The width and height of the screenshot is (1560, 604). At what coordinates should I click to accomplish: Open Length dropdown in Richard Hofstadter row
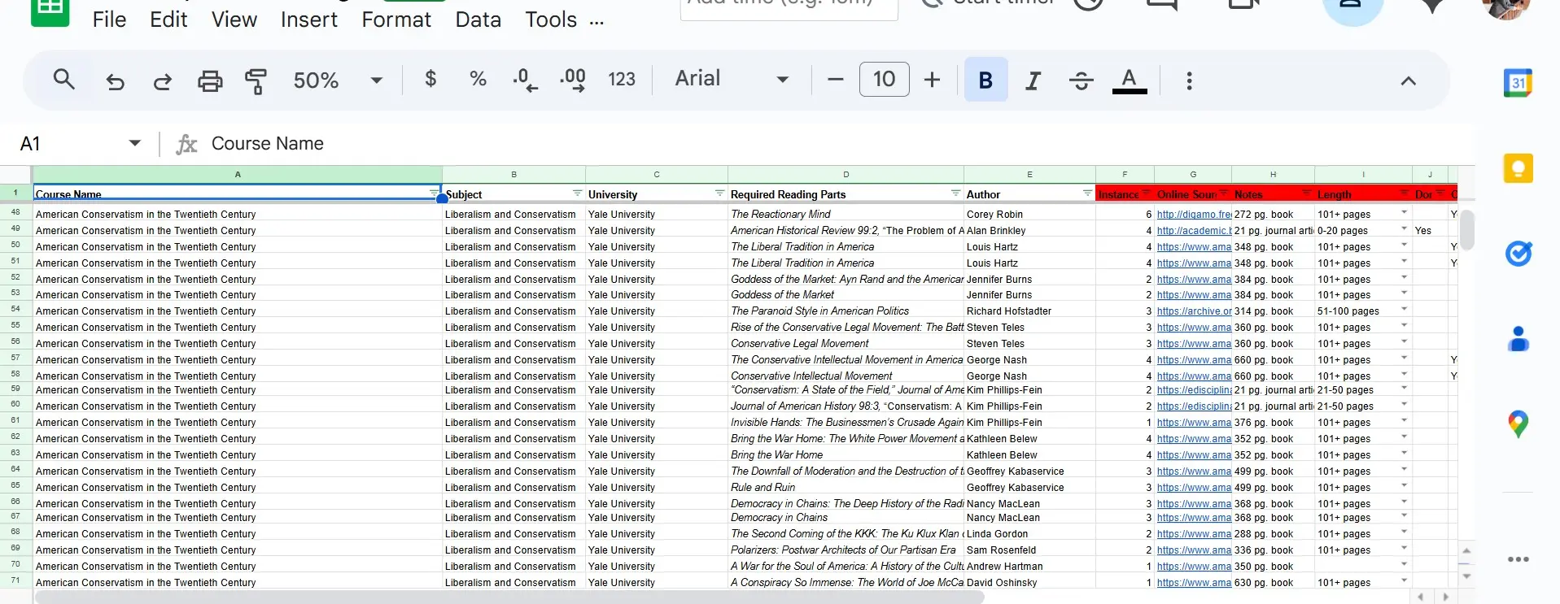click(x=1404, y=310)
